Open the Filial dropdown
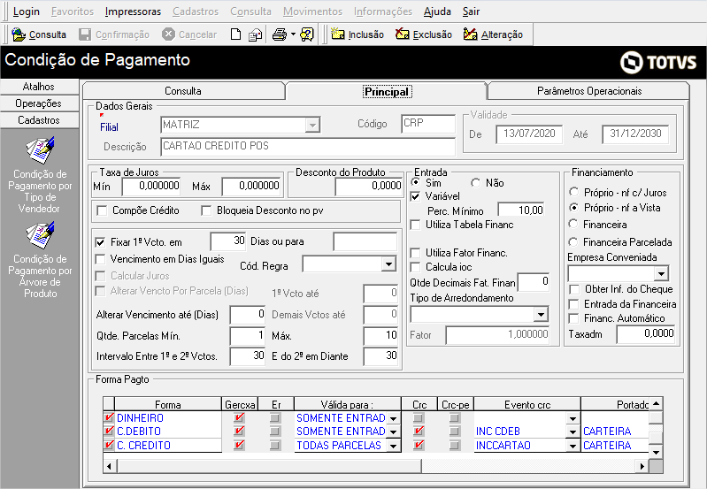 point(312,125)
